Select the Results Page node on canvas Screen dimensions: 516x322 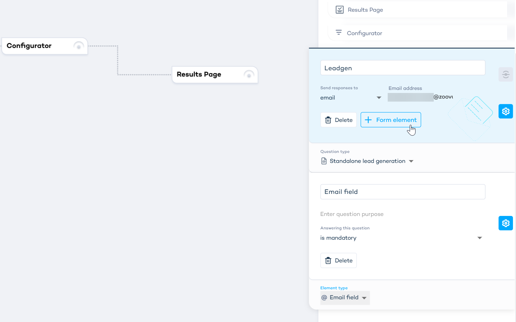point(215,75)
